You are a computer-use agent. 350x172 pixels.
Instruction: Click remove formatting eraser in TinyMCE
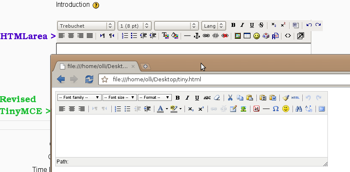pyautogui.click(x=217, y=97)
